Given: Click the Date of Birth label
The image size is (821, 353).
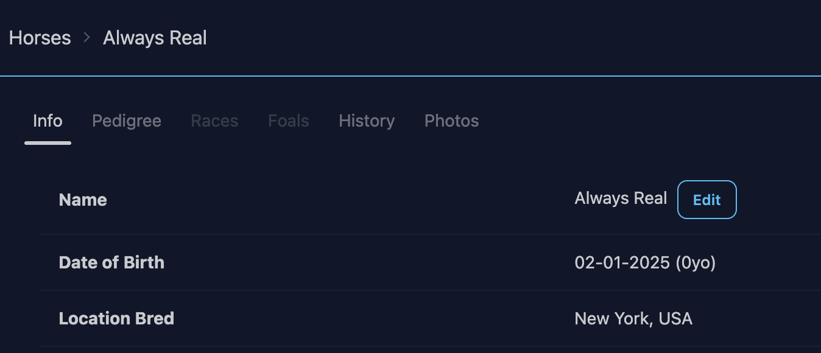Looking at the screenshot, I should click(x=111, y=262).
